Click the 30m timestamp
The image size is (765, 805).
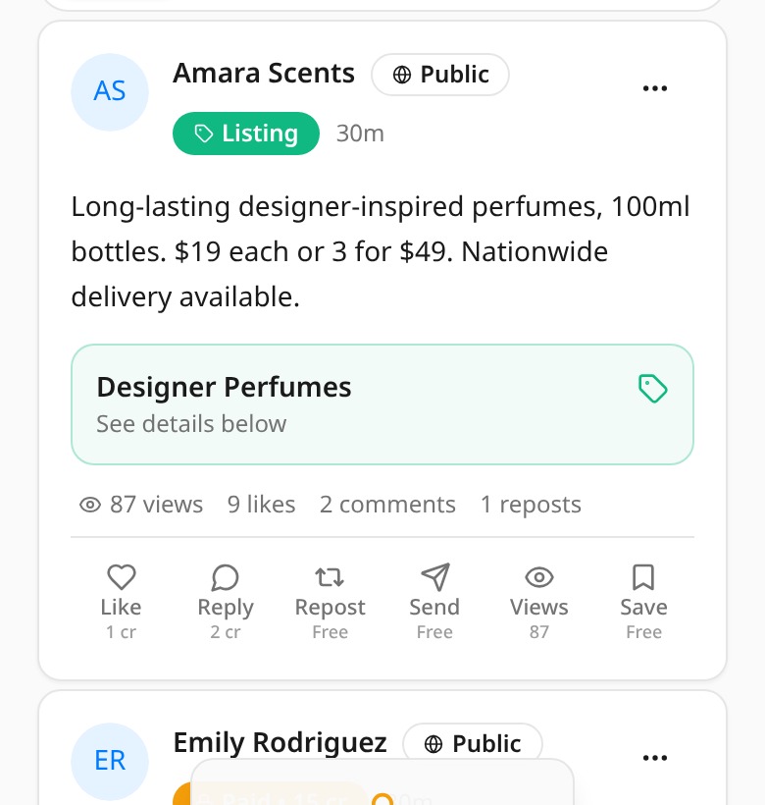click(x=360, y=134)
